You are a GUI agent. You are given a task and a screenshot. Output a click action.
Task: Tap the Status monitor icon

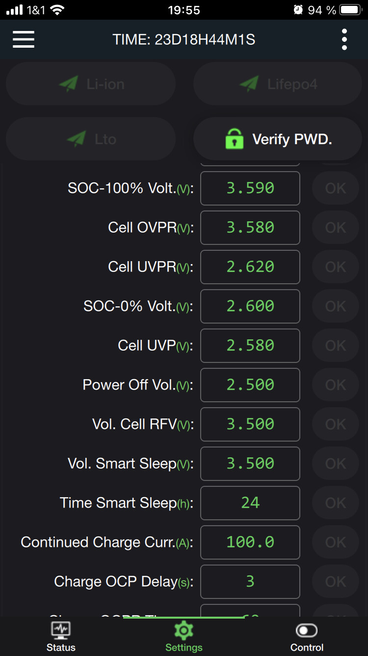(61, 630)
